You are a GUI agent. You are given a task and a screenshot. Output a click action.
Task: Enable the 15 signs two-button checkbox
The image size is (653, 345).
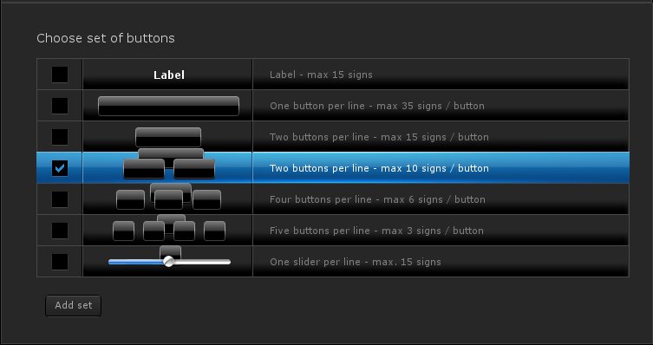coord(60,137)
